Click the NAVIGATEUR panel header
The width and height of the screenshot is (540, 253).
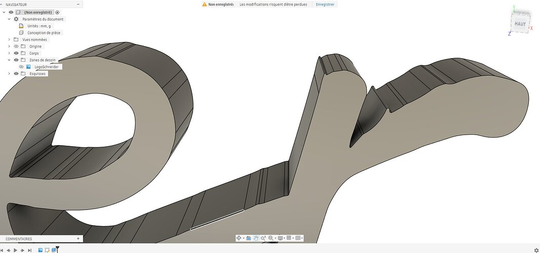(x=42, y=5)
